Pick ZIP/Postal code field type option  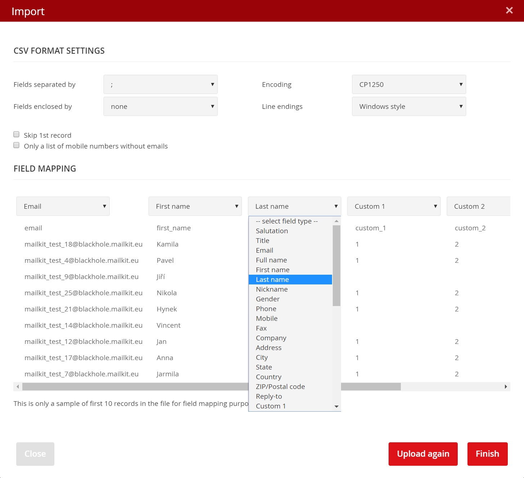(280, 387)
